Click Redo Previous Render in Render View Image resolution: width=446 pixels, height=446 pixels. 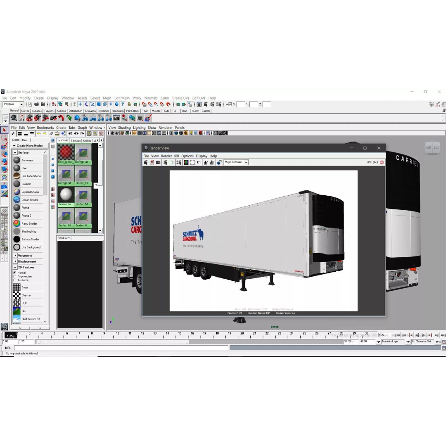coord(146,162)
